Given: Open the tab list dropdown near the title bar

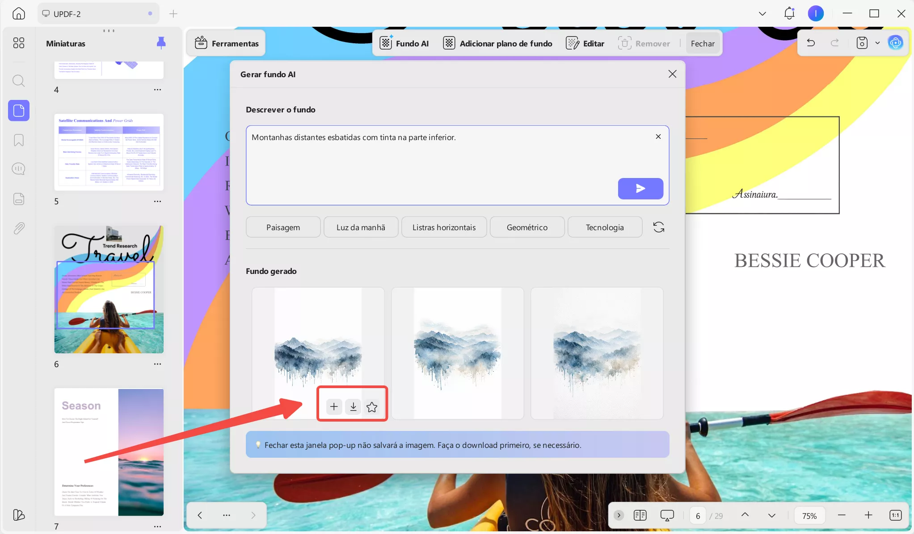Looking at the screenshot, I should click(762, 13).
